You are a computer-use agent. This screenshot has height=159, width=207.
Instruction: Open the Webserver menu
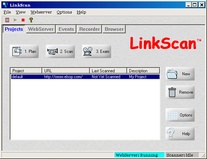tap(41, 12)
